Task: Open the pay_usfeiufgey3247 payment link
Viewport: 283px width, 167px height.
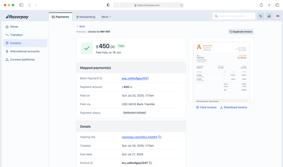Action: (135, 78)
